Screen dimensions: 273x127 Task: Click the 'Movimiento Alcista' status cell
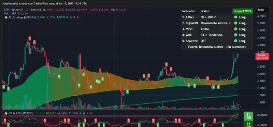click(x=216, y=23)
